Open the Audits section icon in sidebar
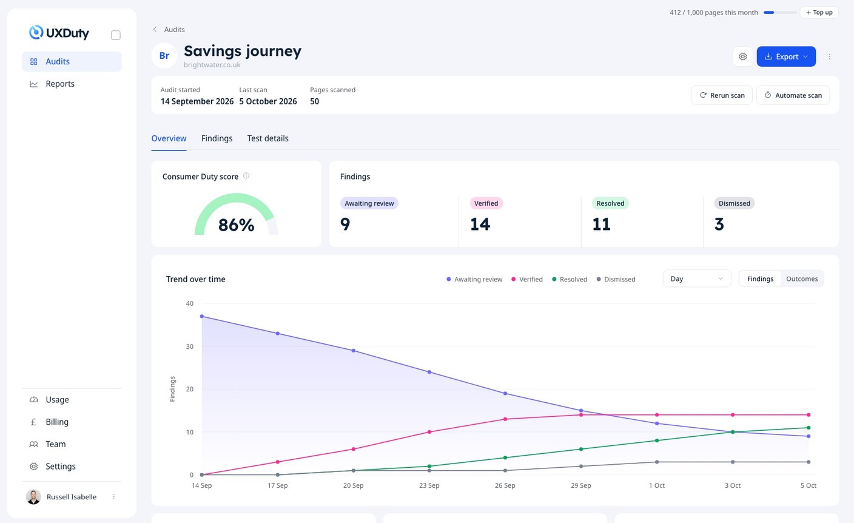The width and height of the screenshot is (854, 523). pyautogui.click(x=34, y=61)
